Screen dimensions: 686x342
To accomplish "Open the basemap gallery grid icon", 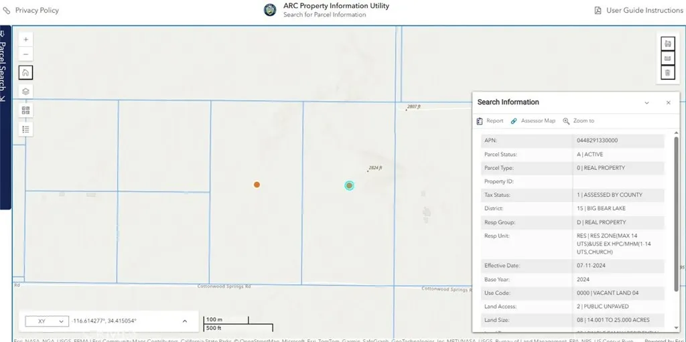I will pyautogui.click(x=26, y=110).
